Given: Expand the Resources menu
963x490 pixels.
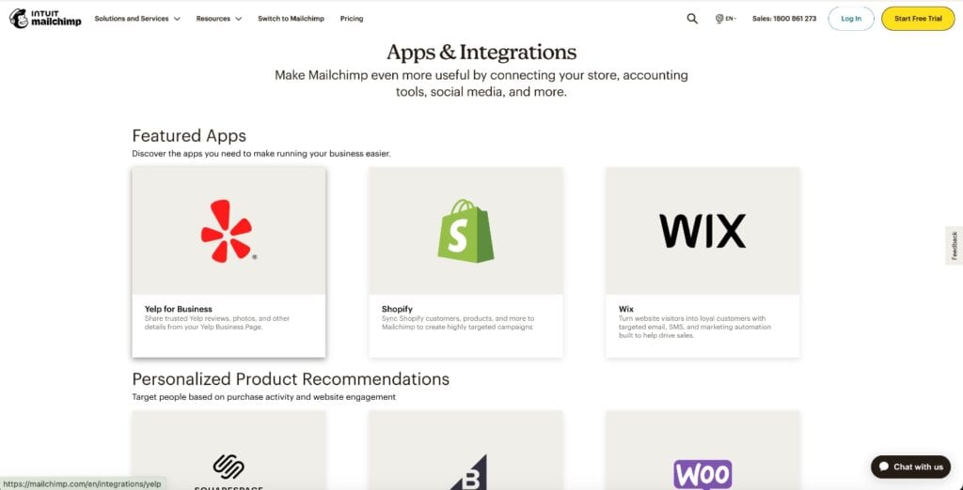Looking at the screenshot, I should [218, 19].
